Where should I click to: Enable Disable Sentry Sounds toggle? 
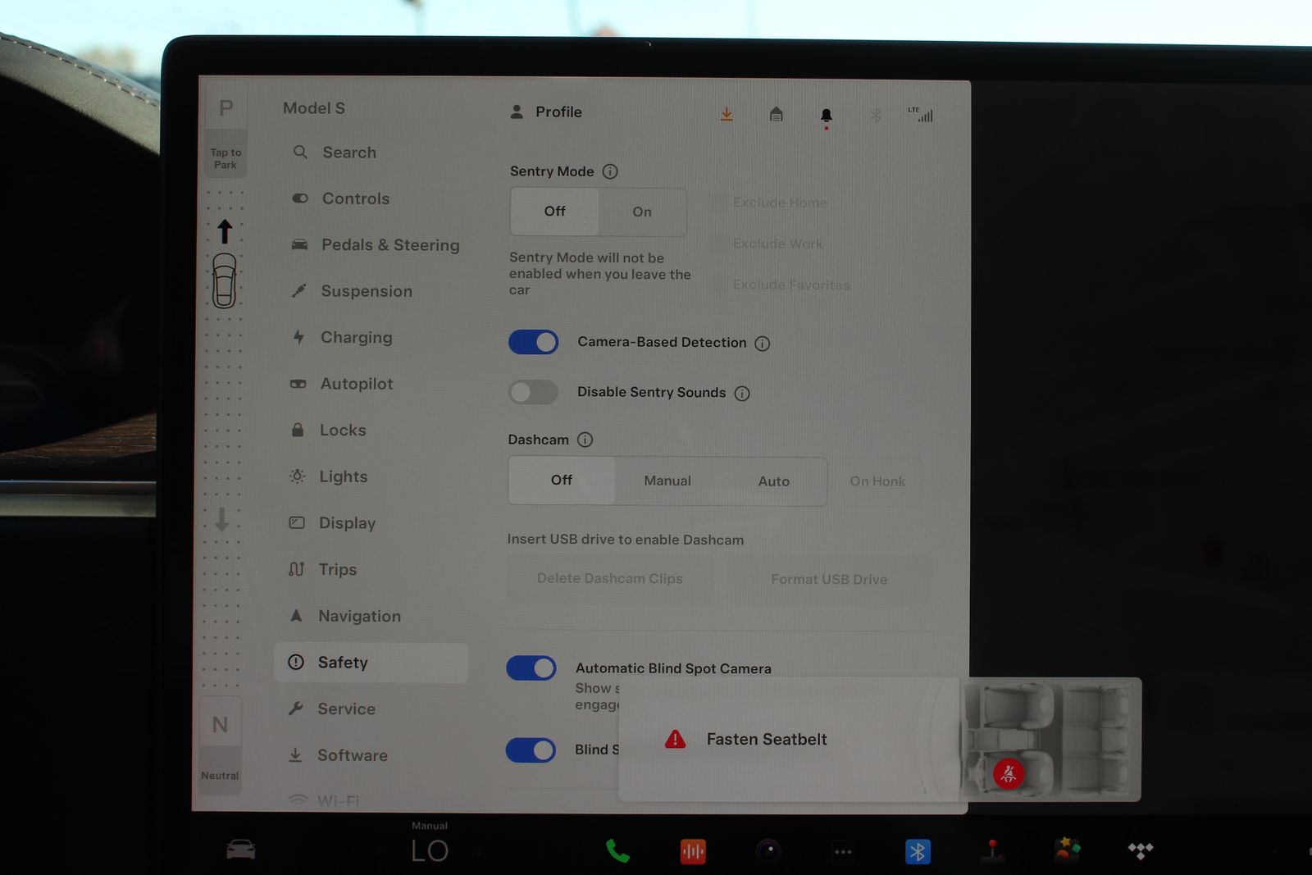[x=534, y=392]
